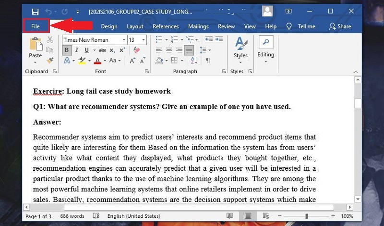
Task: Click the Save icon in title bar
Action: (35, 12)
